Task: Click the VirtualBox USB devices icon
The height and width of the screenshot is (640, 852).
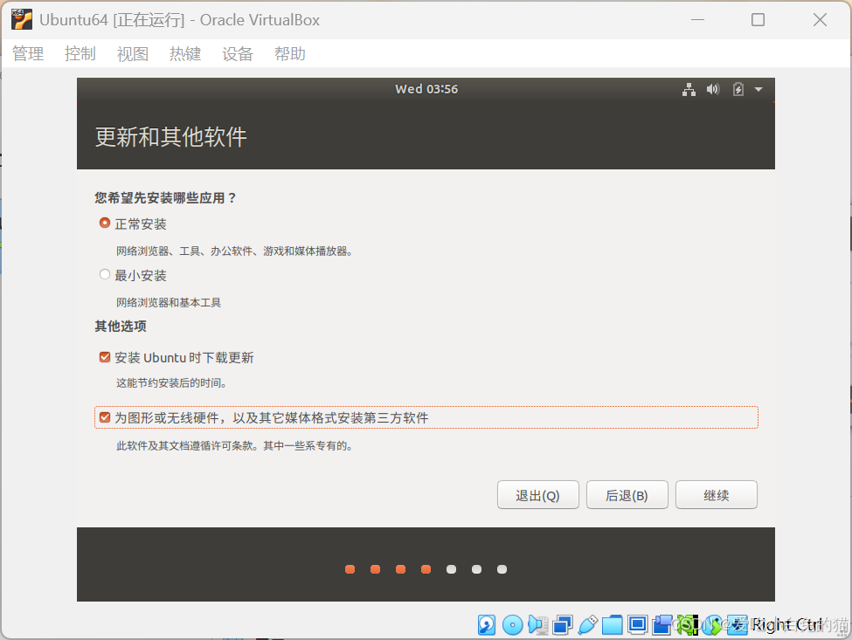Action: (x=588, y=624)
